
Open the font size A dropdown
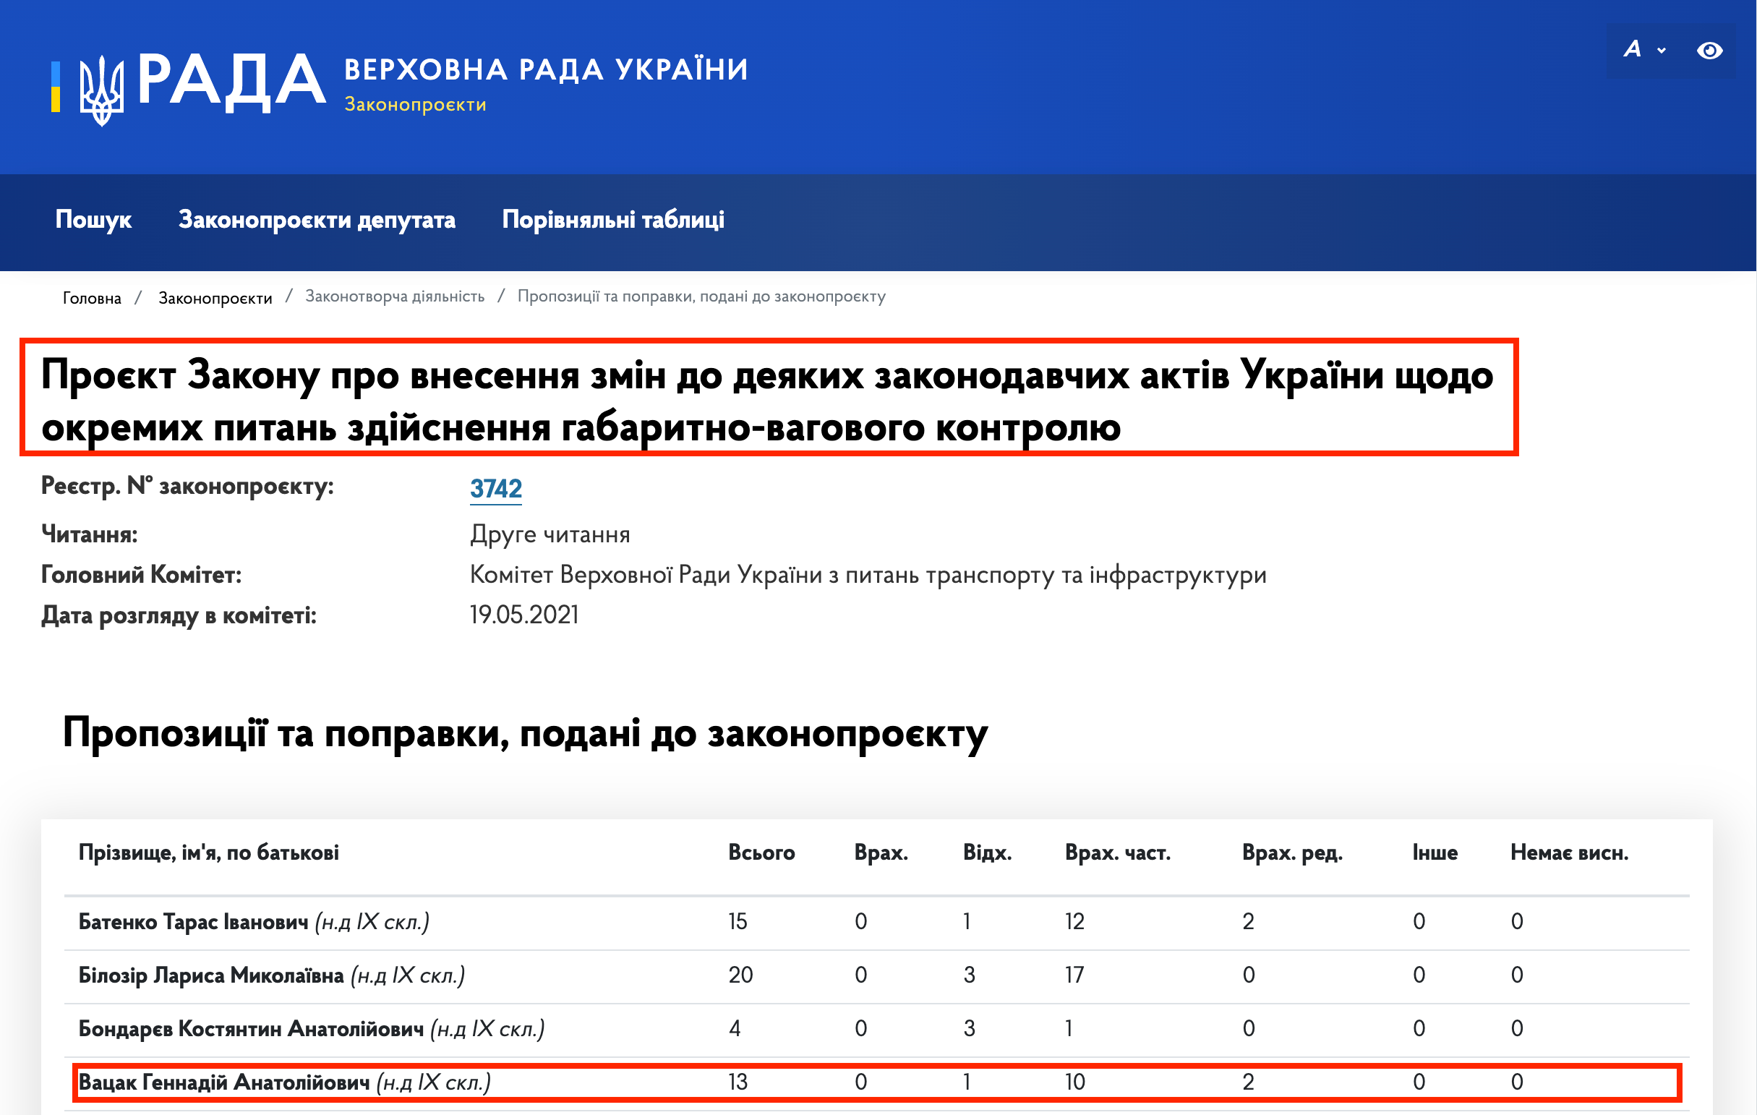click(1644, 50)
